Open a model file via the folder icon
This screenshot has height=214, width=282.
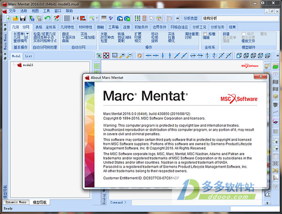[16, 18]
